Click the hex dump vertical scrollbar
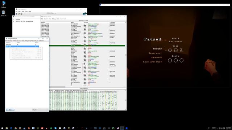This screenshot has width=232, height=130. [x=126, y=100]
